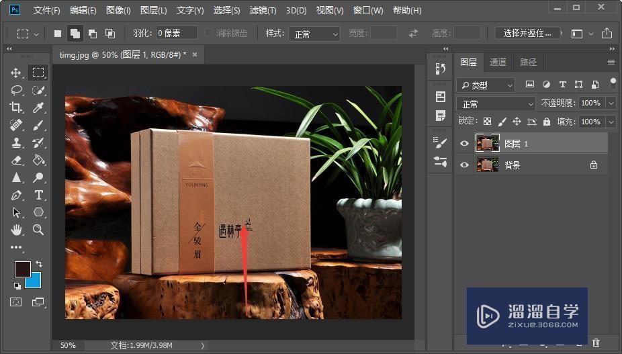Viewport: 622px width, 354px height.
Task: Select the Clone Stamp tool
Action: click(16, 142)
